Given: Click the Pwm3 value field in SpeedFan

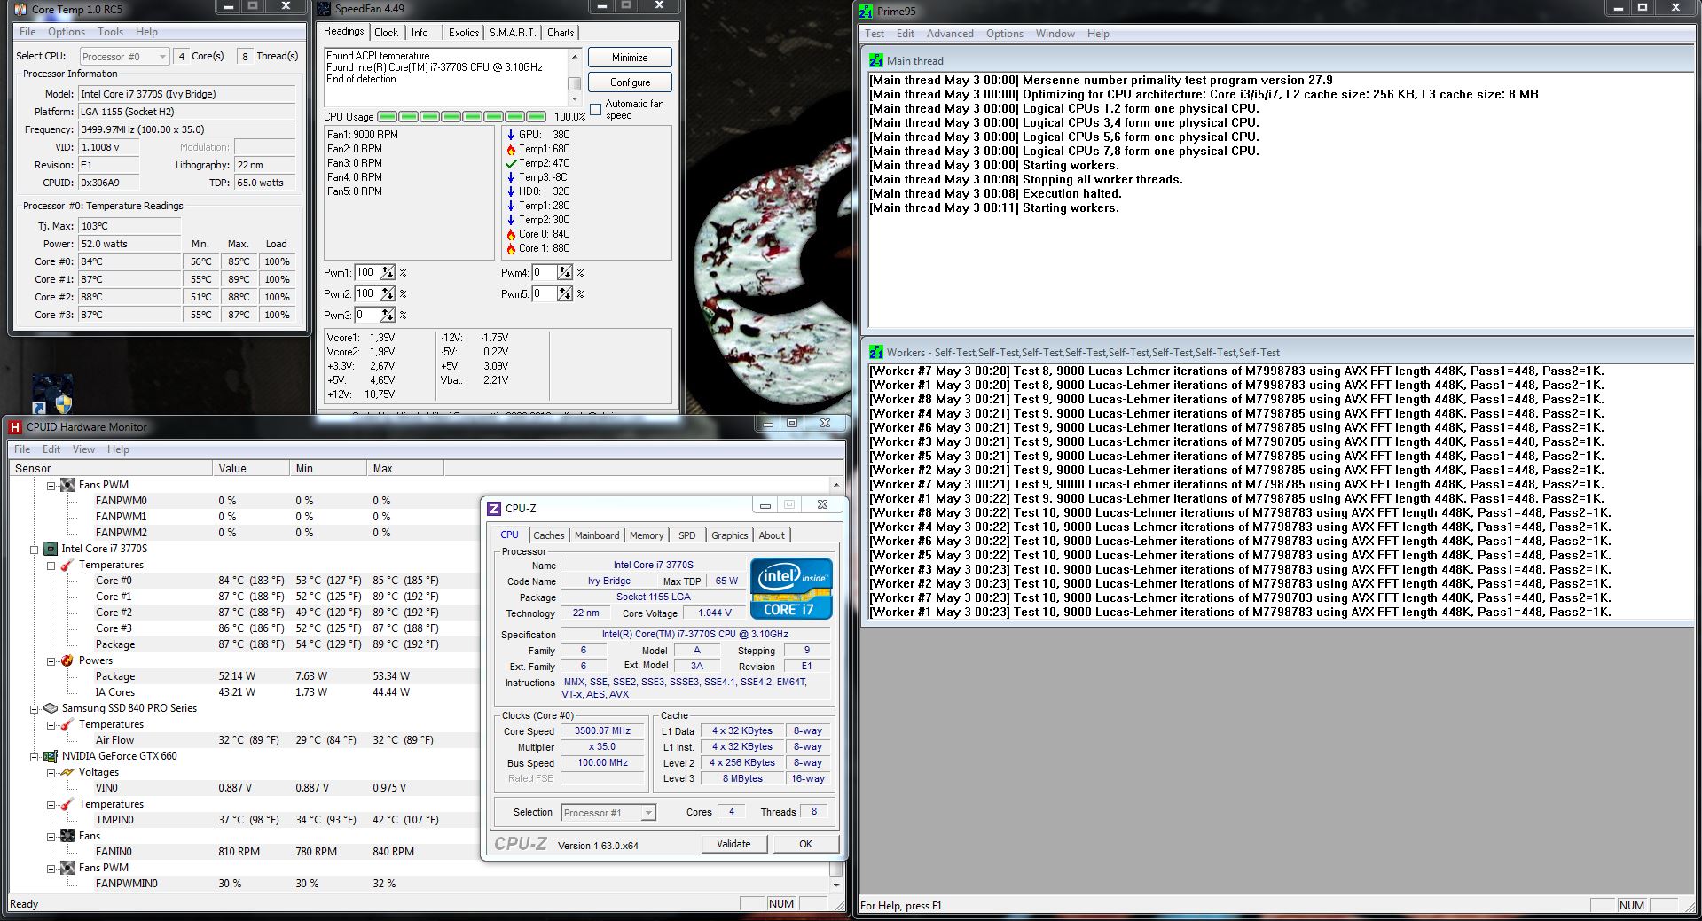Looking at the screenshot, I should (x=365, y=315).
